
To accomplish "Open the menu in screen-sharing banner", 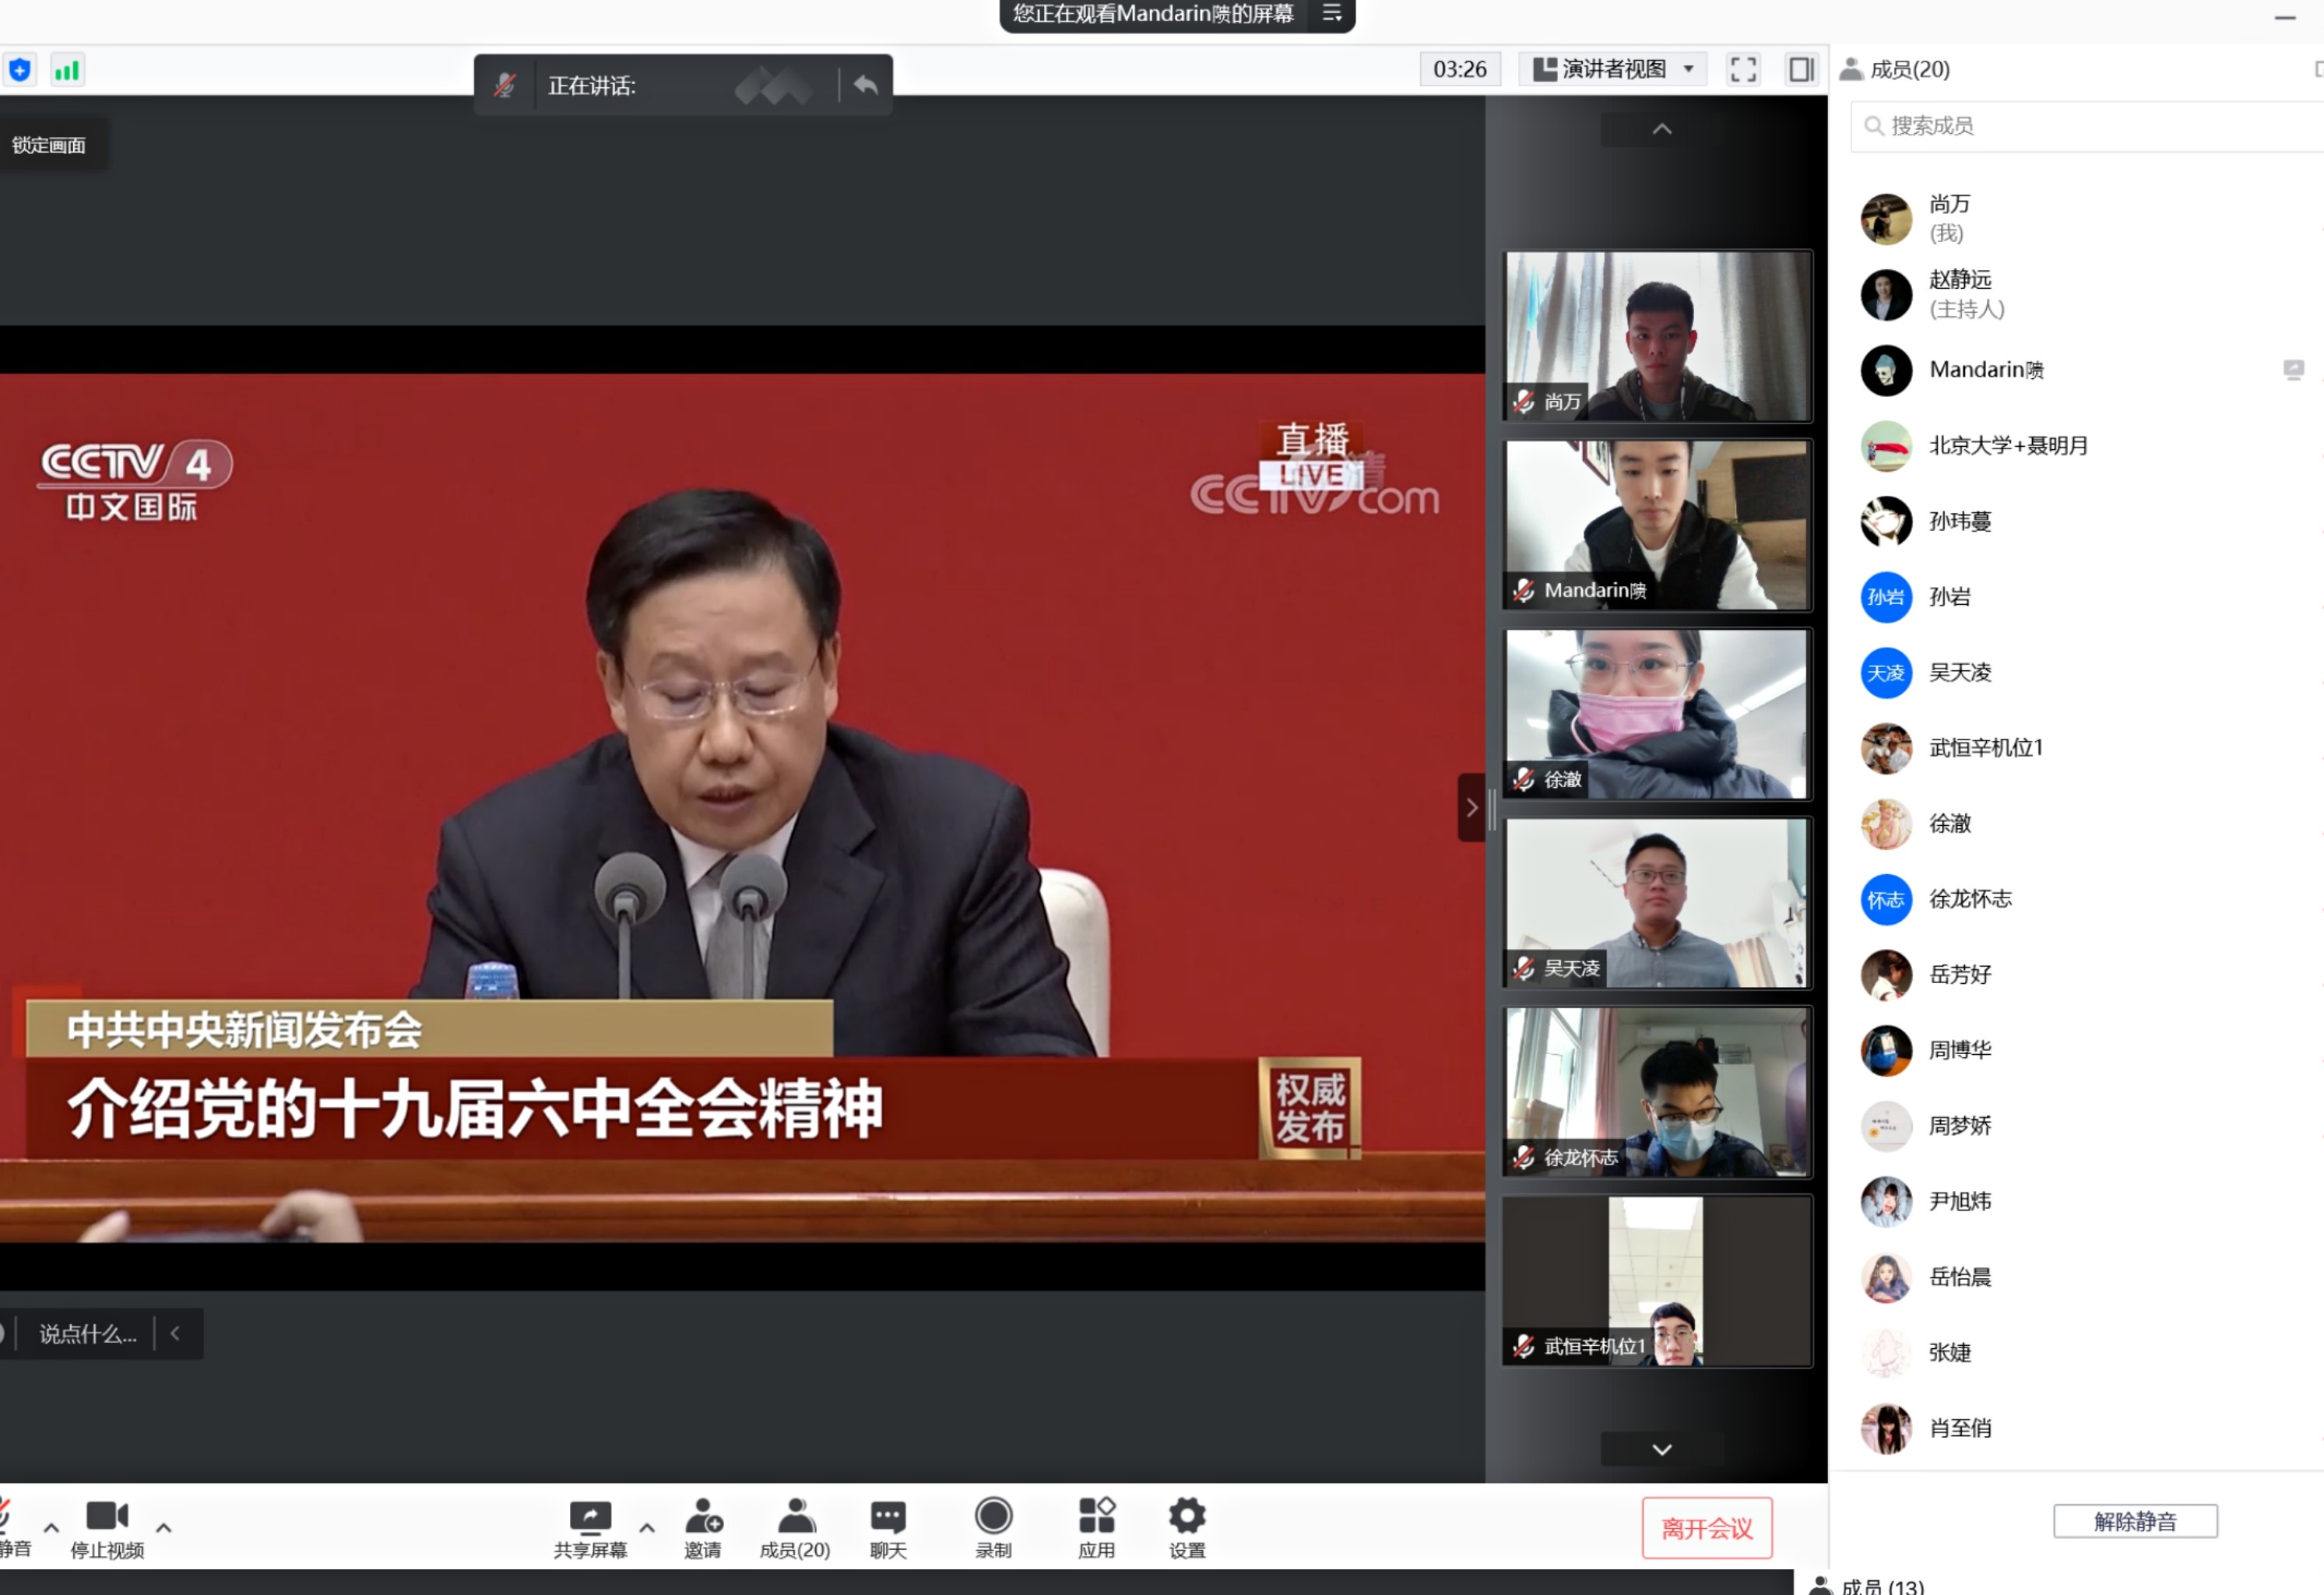I will tap(1332, 14).
